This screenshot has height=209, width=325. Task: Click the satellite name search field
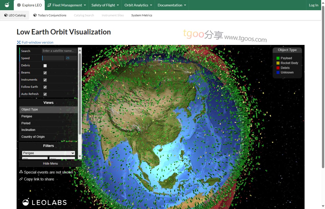coord(59,51)
